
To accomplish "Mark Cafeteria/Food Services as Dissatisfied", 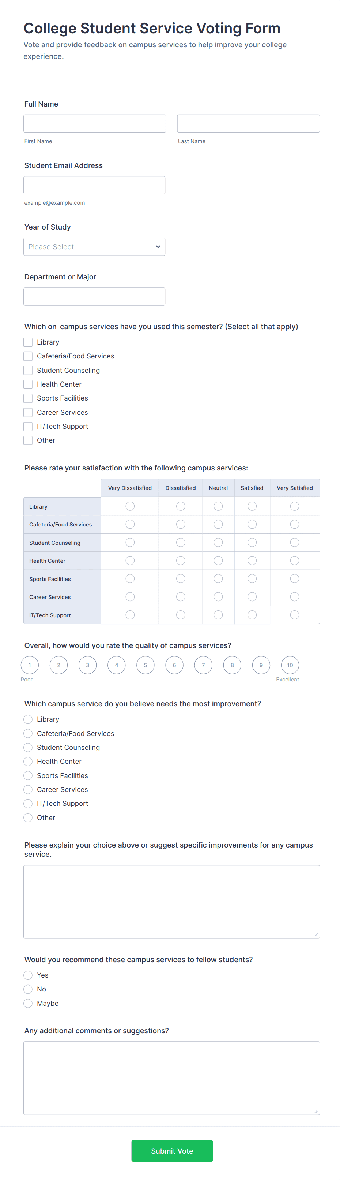I will [x=181, y=524].
